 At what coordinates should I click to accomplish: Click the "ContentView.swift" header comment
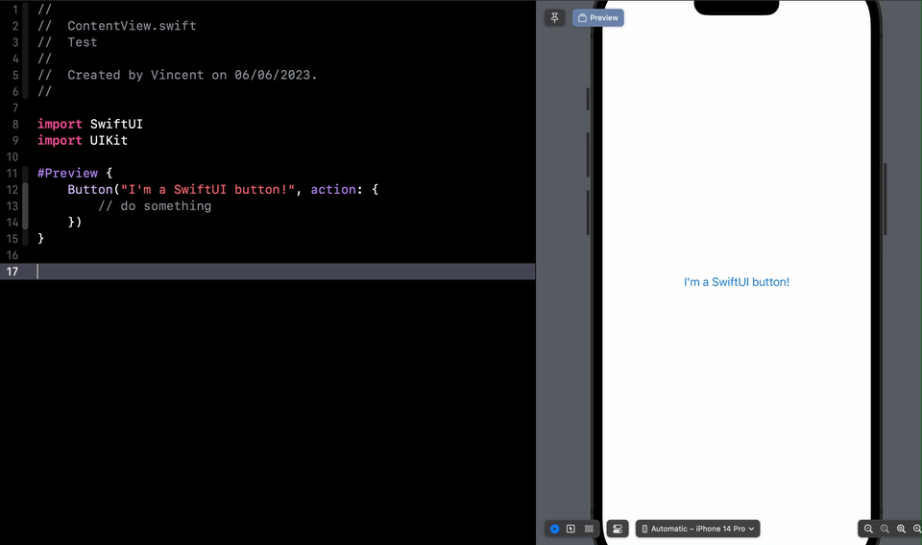[x=132, y=26]
